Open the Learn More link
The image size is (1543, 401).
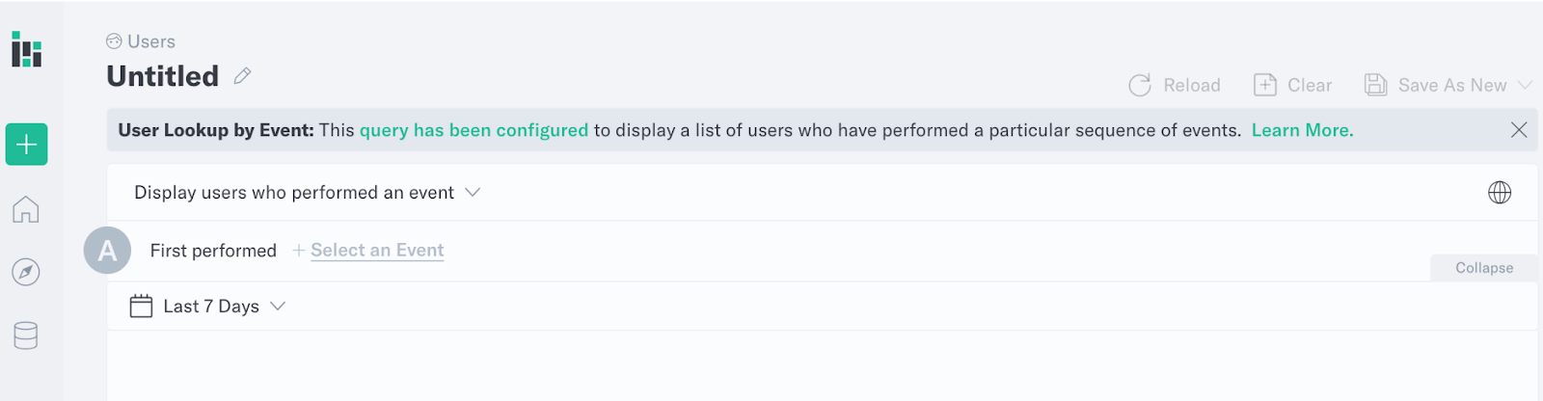1302,130
